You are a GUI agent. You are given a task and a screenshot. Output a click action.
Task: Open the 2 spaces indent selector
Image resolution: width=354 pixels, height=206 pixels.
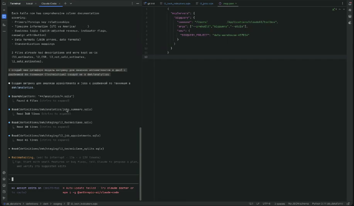279,204
